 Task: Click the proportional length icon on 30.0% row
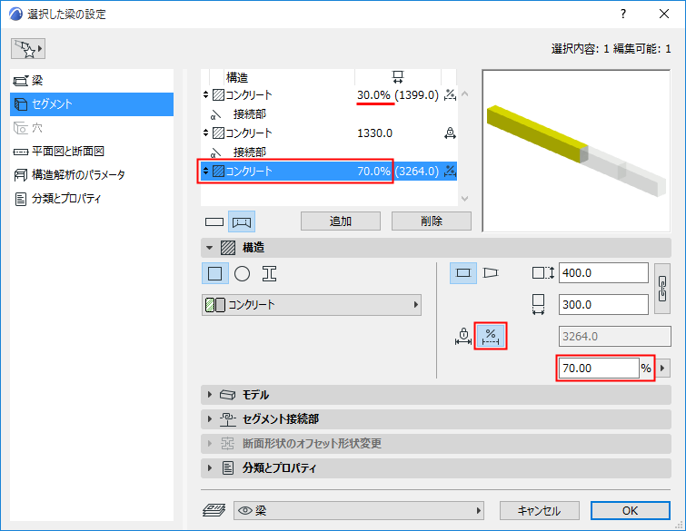450,94
